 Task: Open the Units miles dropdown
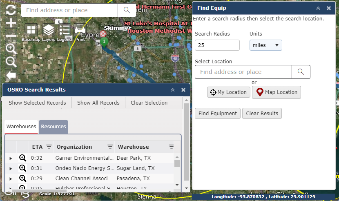pyautogui.click(x=266, y=45)
